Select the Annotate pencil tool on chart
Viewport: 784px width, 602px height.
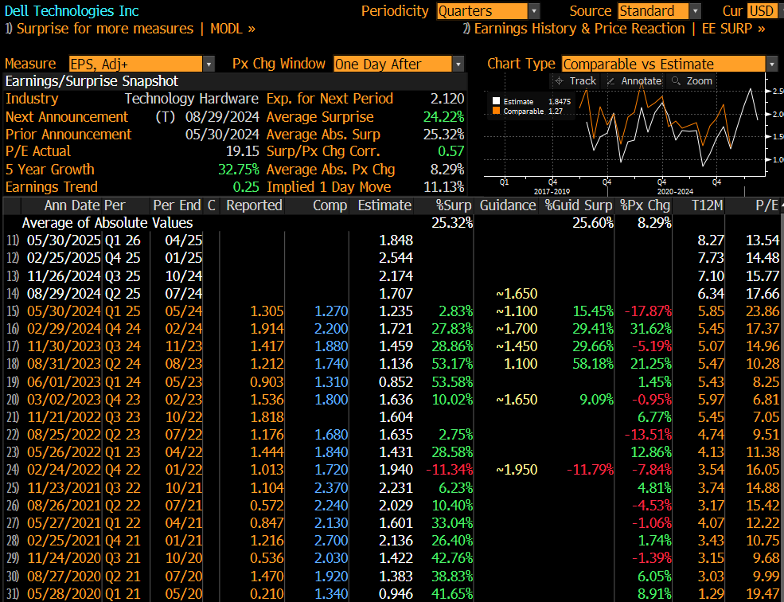coord(634,81)
